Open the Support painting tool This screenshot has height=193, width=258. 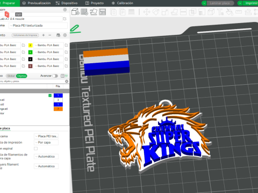point(202,12)
